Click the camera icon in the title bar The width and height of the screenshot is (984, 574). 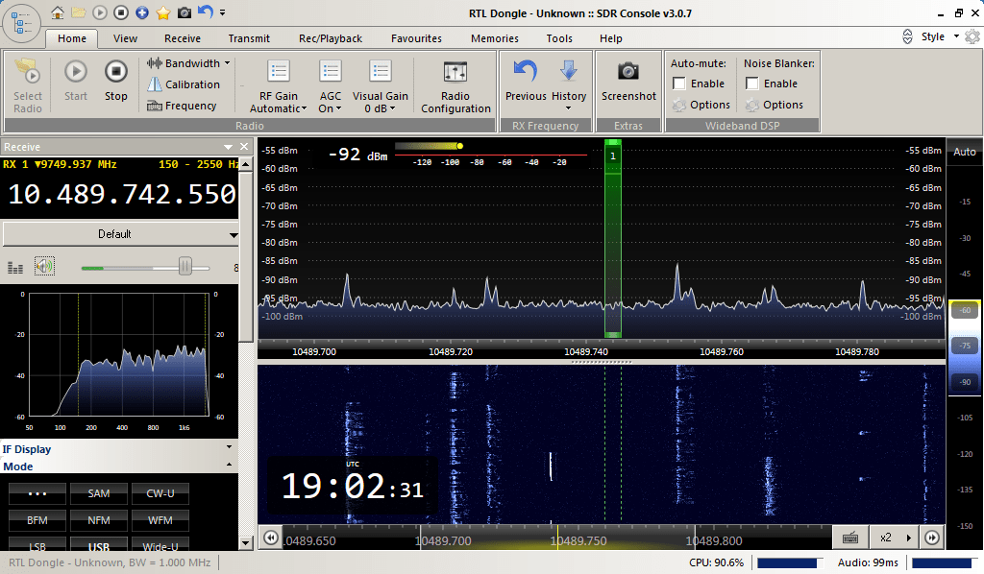coord(184,12)
